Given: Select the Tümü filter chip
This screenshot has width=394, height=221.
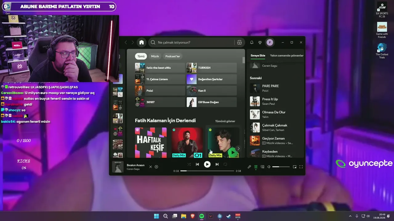Looking at the screenshot, I should point(141,56).
